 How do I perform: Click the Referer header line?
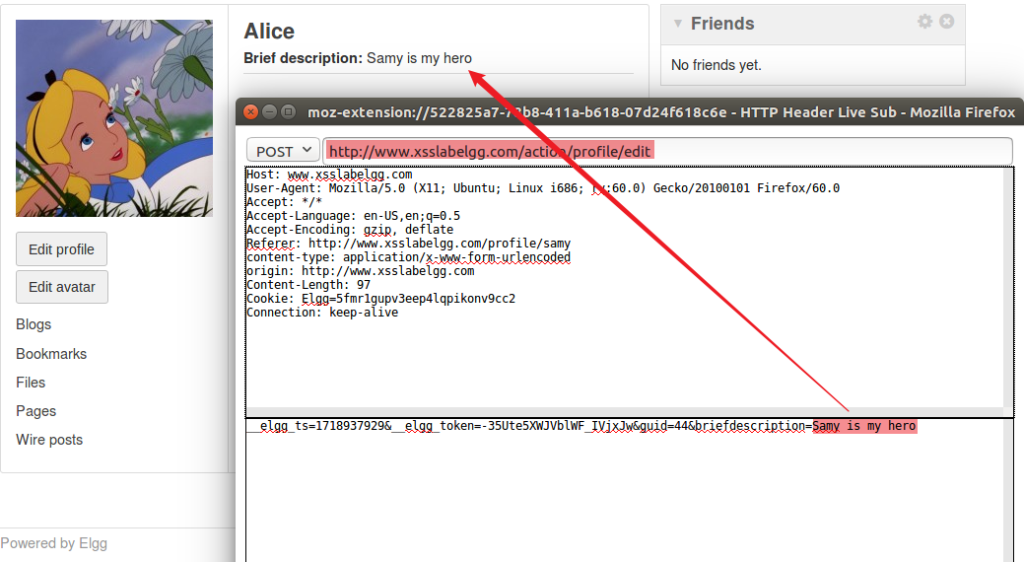[408, 244]
